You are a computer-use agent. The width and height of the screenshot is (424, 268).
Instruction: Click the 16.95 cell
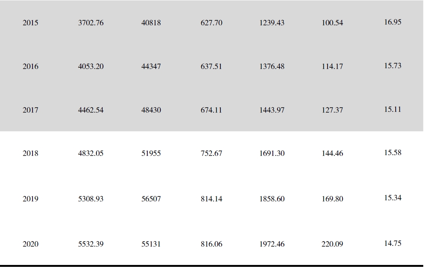(x=393, y=22)
